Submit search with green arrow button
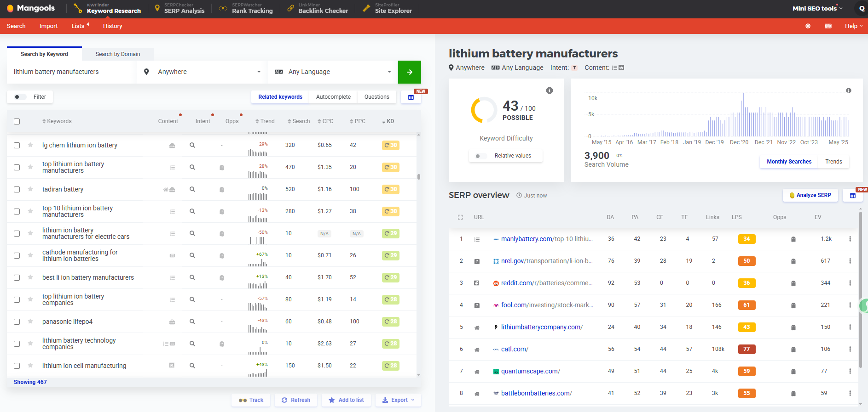Image resolution: width=868 pixels, height=412 pixels. point(410,72)
